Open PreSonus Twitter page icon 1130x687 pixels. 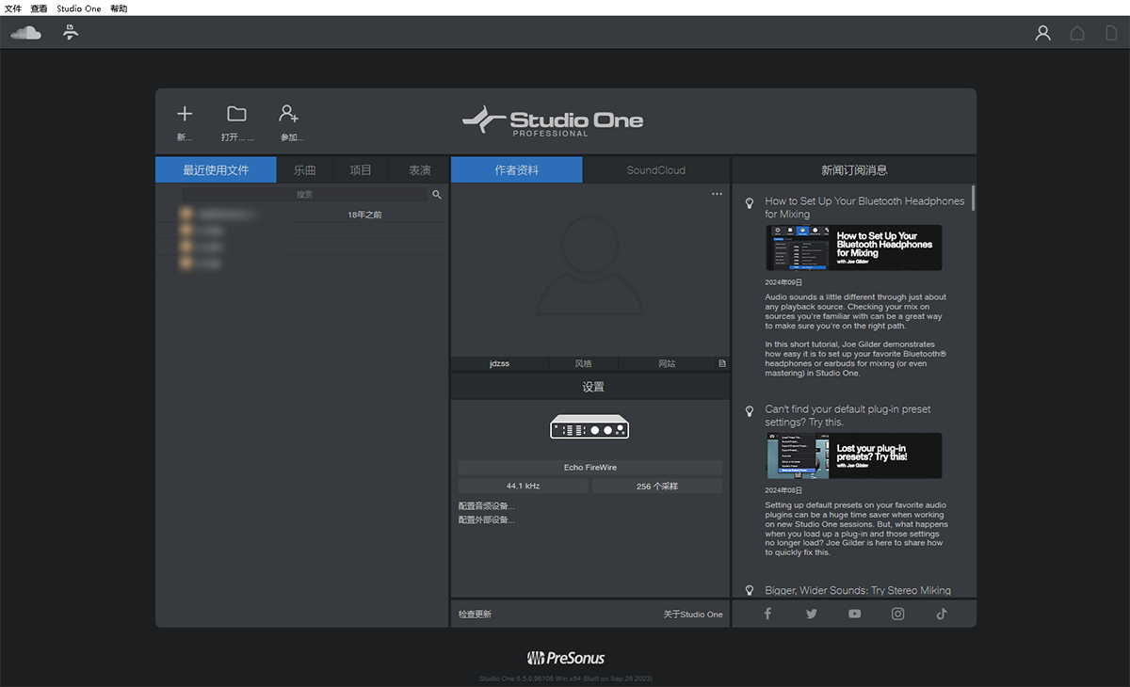coord(812,614)
